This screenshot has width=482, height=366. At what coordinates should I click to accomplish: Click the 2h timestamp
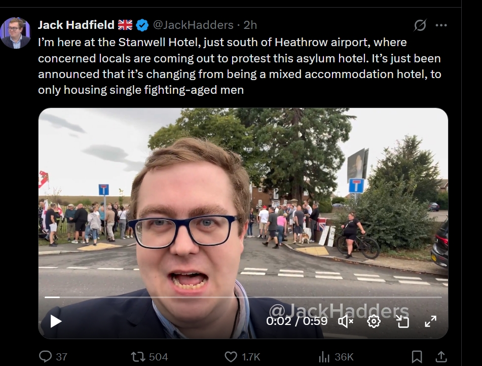click(250, 25)
